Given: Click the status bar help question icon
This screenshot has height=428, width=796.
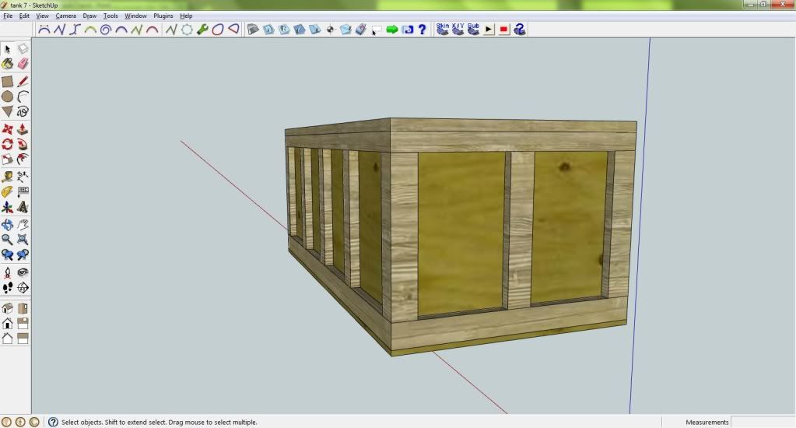Looking at the screenshot, I should pyautogui.click(x=53, y=422).
